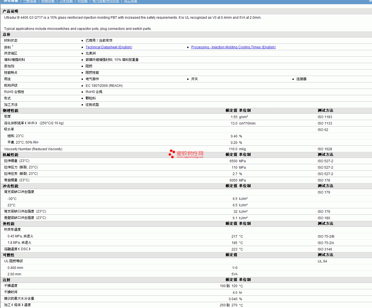Image resolution: width=372 pixels, height=308 pixels.
Task: Click Viscosity Number (Reduced Viscosity) label
Action: click(33, 149)
